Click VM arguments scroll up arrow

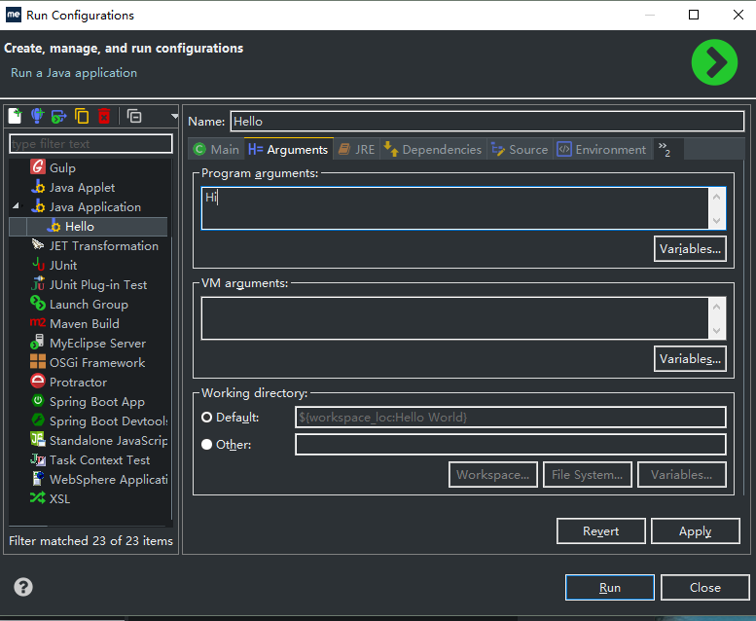point(716,307)
